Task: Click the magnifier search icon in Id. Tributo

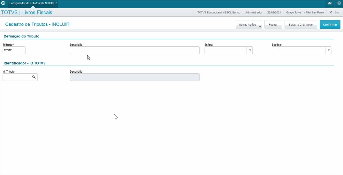Action: coord(34,77)
